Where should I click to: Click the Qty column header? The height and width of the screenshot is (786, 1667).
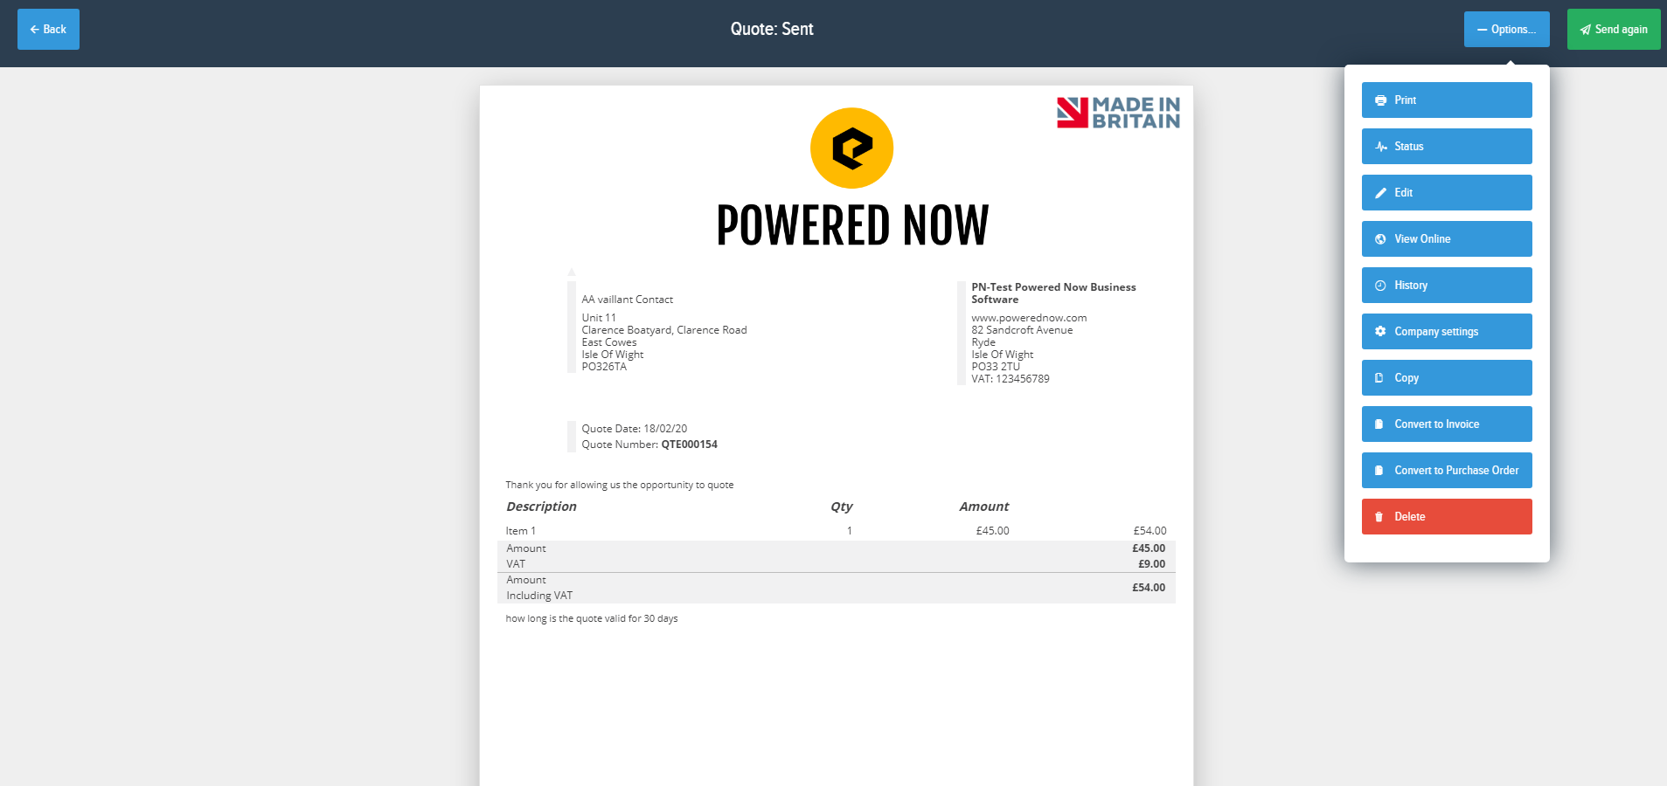click(x=841, y=507)
